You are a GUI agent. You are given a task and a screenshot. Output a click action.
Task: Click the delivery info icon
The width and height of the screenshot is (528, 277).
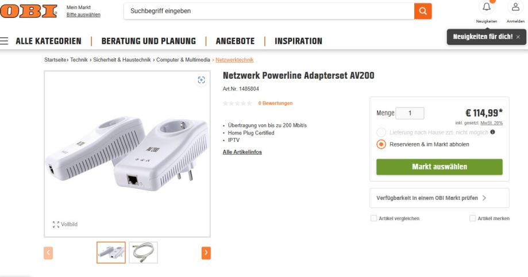click(492, 132)
